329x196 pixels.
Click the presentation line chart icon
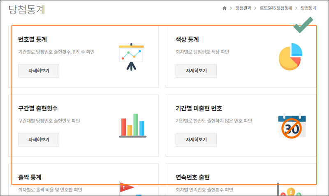[131, 57]
